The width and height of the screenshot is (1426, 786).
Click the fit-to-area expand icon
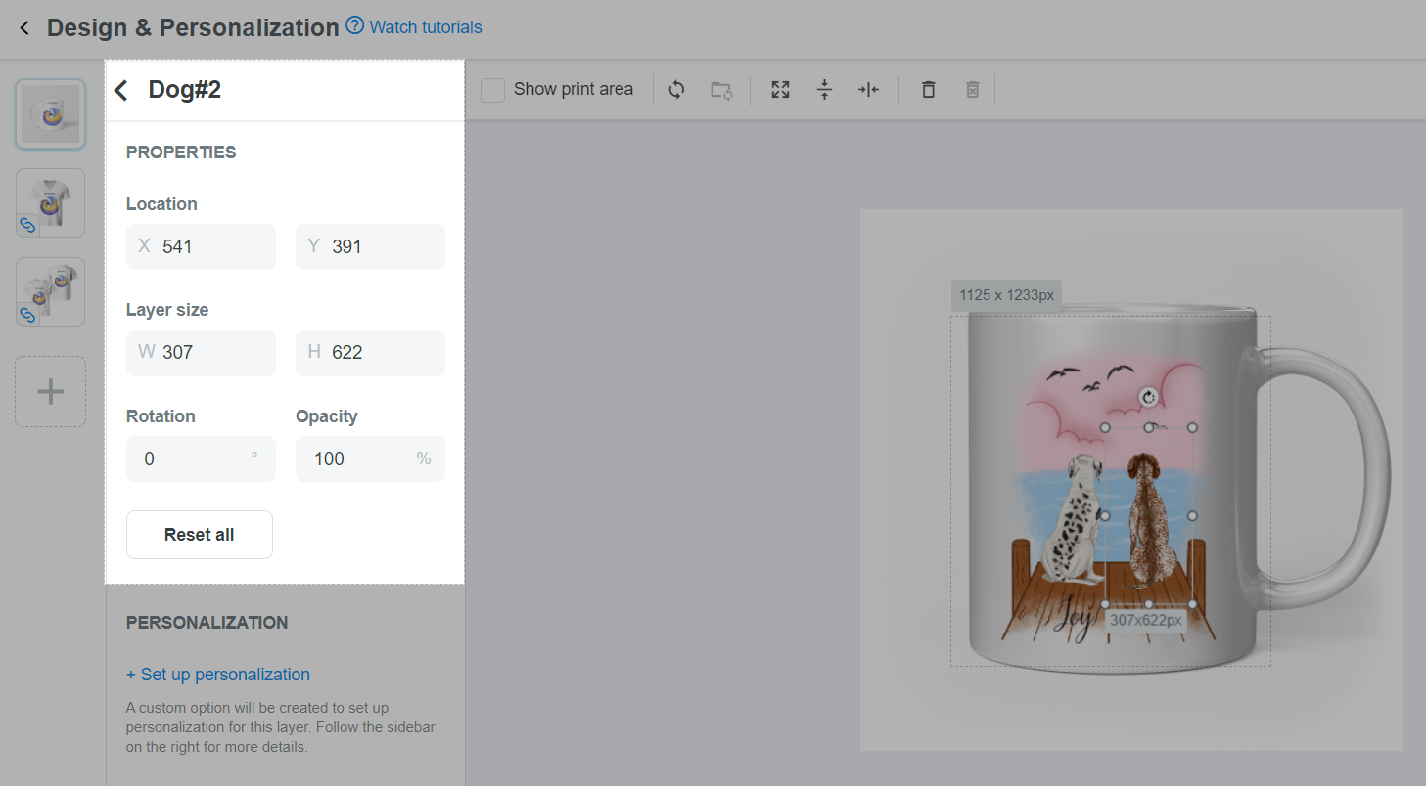point(780,90)
